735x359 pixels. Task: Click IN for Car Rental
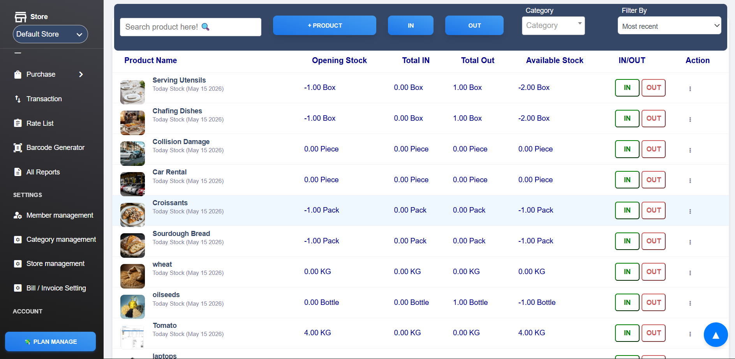point(627,179)
